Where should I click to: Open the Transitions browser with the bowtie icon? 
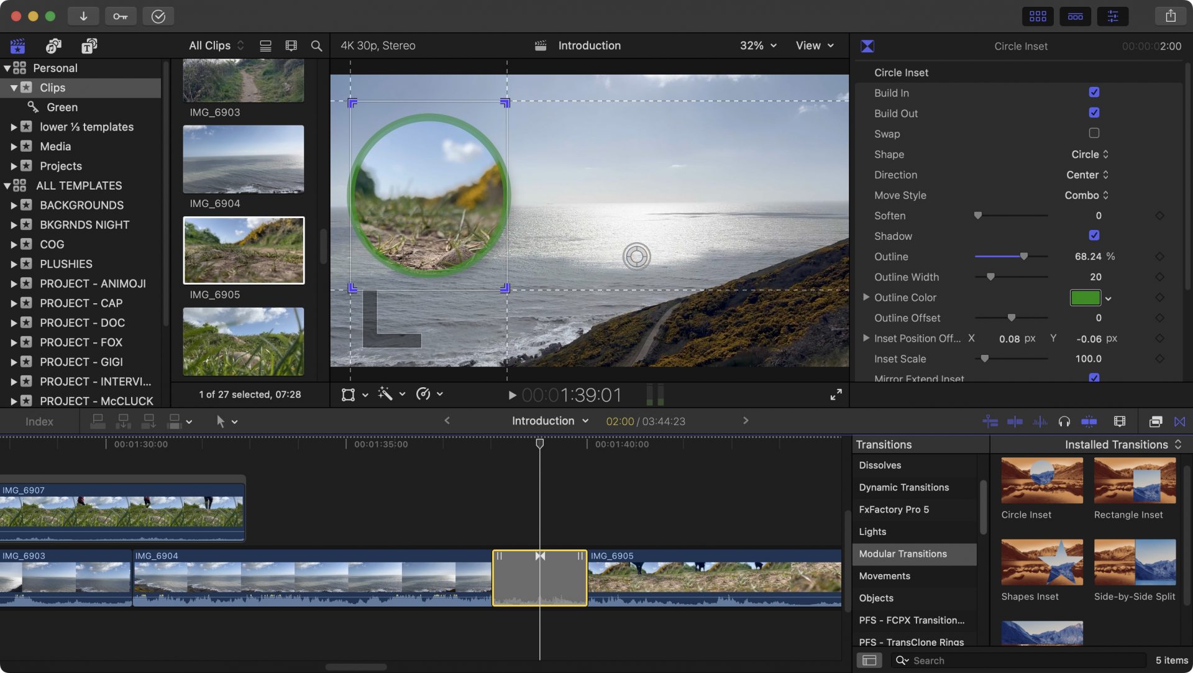[x=1179, y=421]
